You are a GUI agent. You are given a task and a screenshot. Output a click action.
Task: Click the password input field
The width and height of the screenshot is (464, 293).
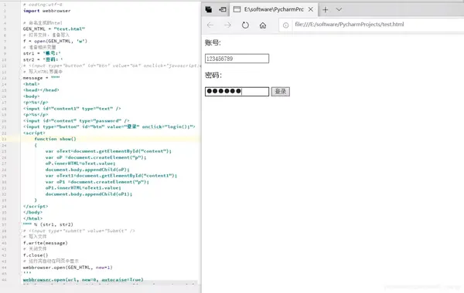click(x=237, y=92)
